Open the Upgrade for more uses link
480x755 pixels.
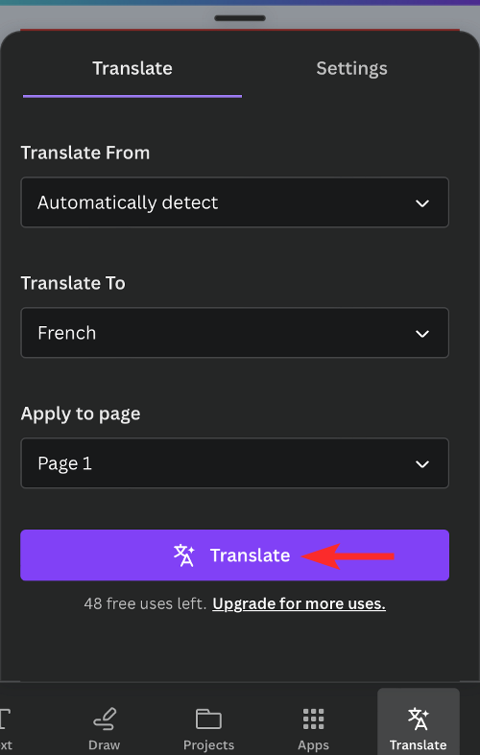[x=299, y=603]
